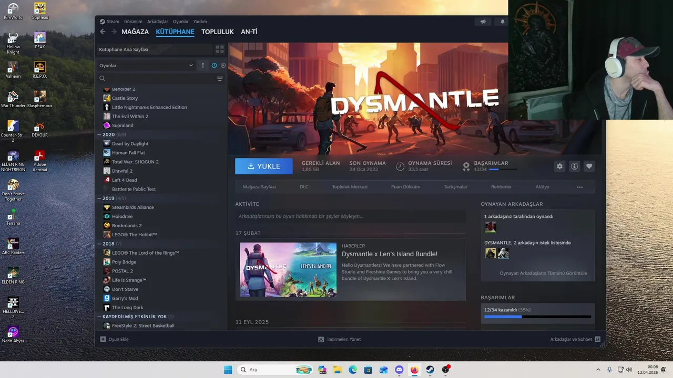Open the Terraria desktop shortcut
The image size is (673, 378).
point(13,217)
